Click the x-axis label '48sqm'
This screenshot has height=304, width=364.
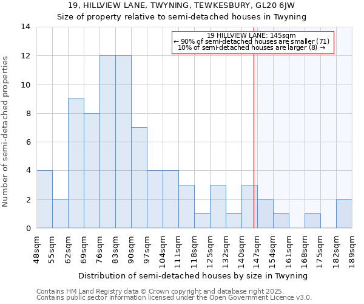pos(36,250)
